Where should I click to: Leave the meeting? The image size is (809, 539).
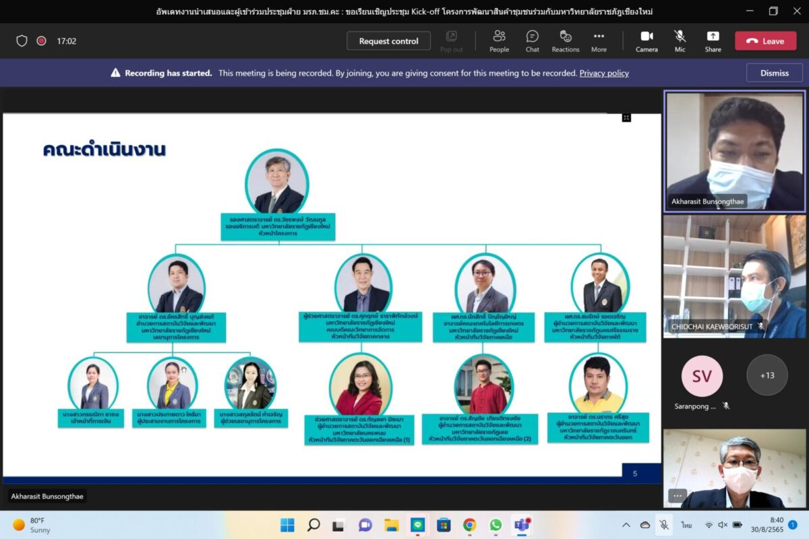click(x=765, y=41)
